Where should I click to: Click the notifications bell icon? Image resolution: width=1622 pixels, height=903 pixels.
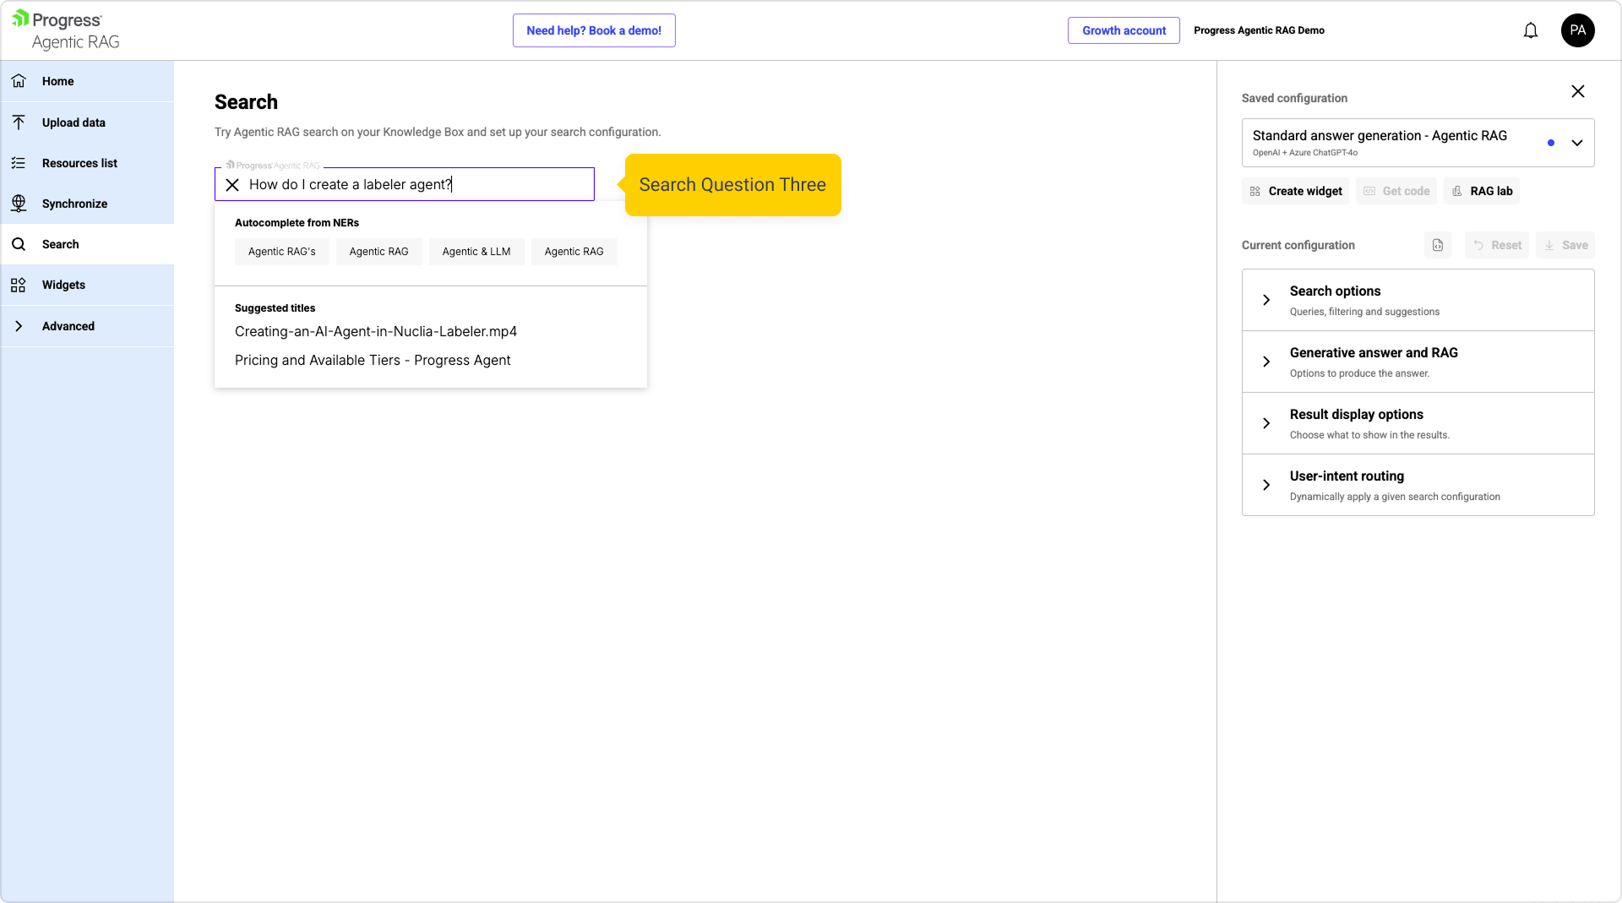[1530, 30]
